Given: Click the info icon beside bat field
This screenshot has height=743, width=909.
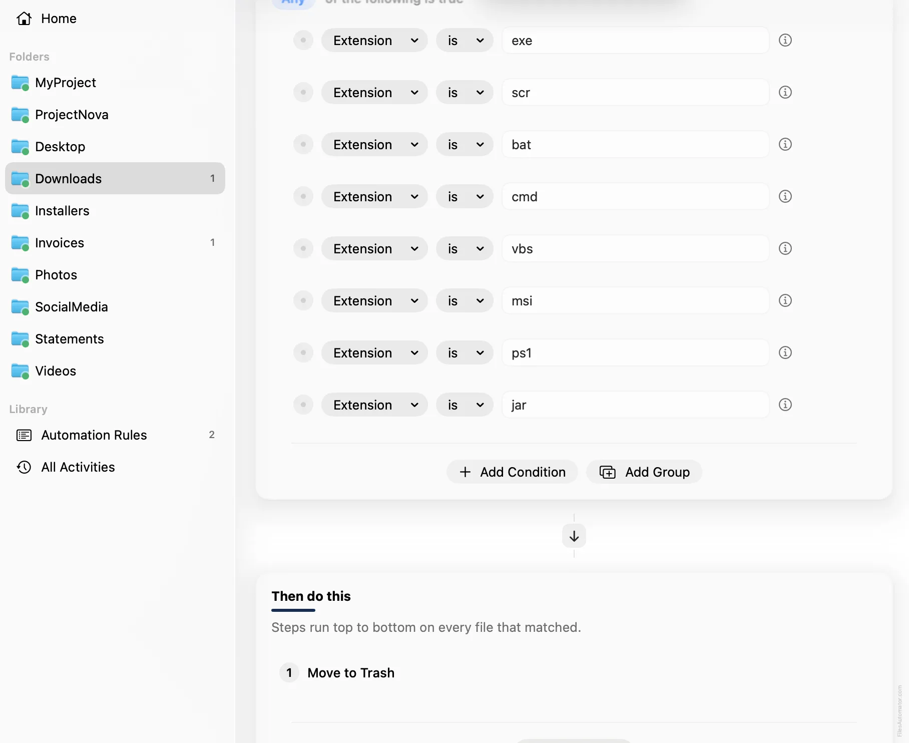Looking at the screenshot, I should tap(785, 144).
